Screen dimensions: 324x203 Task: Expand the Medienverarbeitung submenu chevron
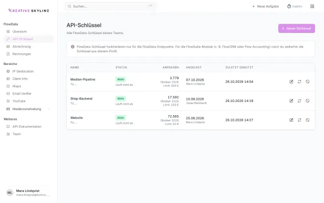[49, 109]
